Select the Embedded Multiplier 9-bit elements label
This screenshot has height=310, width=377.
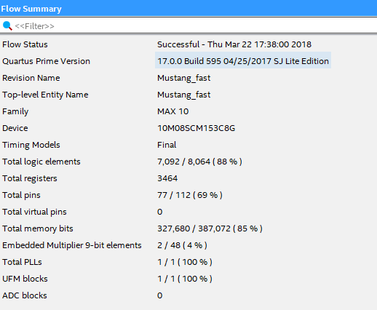point(72,245)
